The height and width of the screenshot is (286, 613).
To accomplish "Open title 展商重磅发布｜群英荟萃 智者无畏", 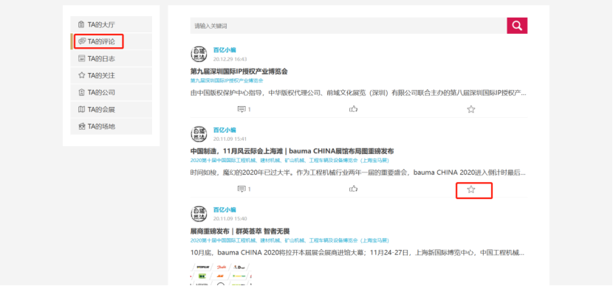I will coord(240,231).
